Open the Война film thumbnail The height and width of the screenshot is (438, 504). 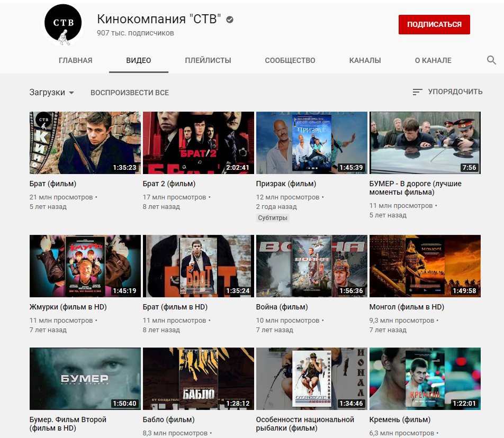(x=311, y=266)
